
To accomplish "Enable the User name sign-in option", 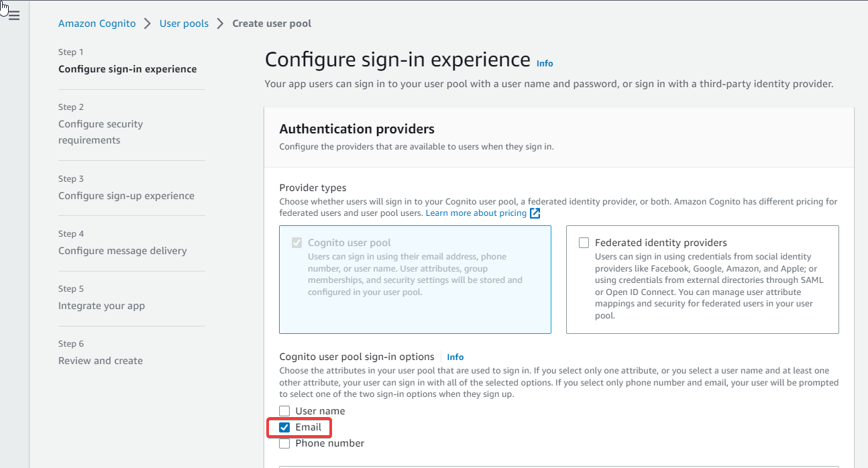I will [284, 411].
